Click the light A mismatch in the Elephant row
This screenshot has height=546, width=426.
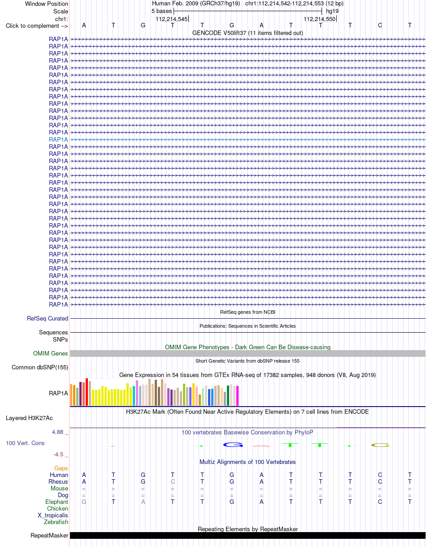143,502
